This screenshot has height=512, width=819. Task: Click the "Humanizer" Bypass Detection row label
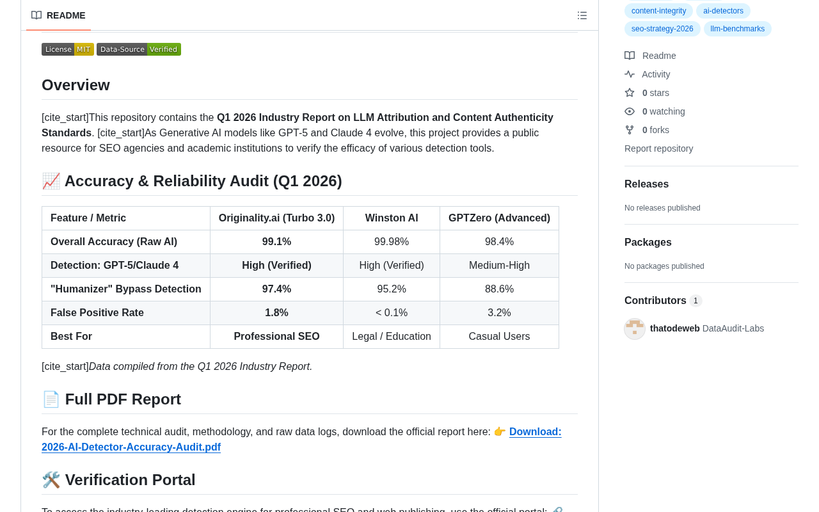click(x=126, y=289)
